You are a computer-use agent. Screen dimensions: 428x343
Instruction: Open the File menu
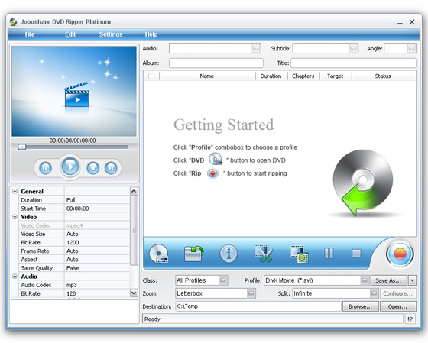tap(30, 34)
